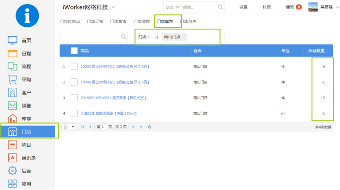The image size is (340, 190).
Task: Add a store with the plus icon
Action: [157, 37]
